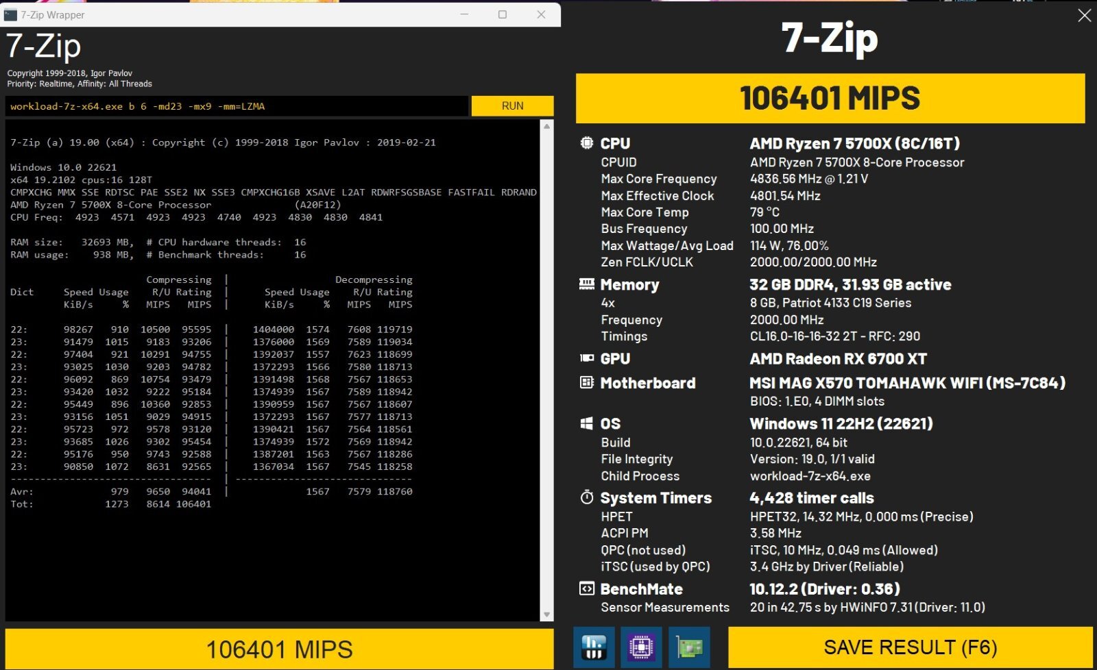Save the result with F6 button
Image resolution: width=1097 pixels, height=670 pixels.
pos(910,647)
